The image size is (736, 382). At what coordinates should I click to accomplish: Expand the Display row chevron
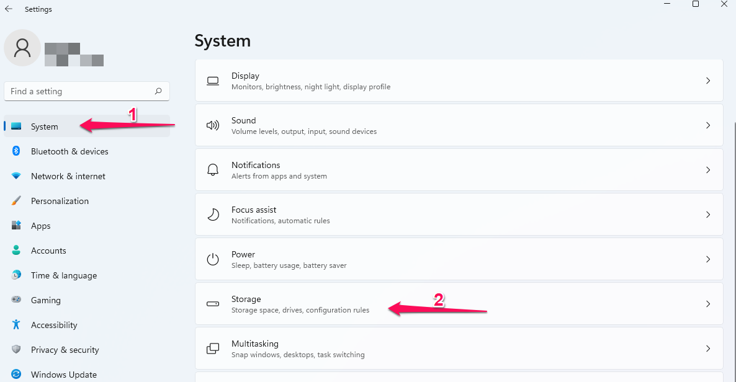(708, 81)
